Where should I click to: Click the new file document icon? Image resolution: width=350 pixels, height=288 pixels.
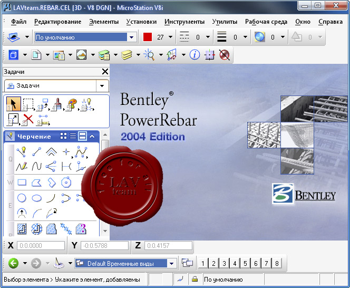pos(36,55)
